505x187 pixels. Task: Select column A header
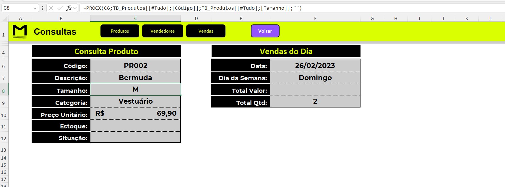(20, 19)
